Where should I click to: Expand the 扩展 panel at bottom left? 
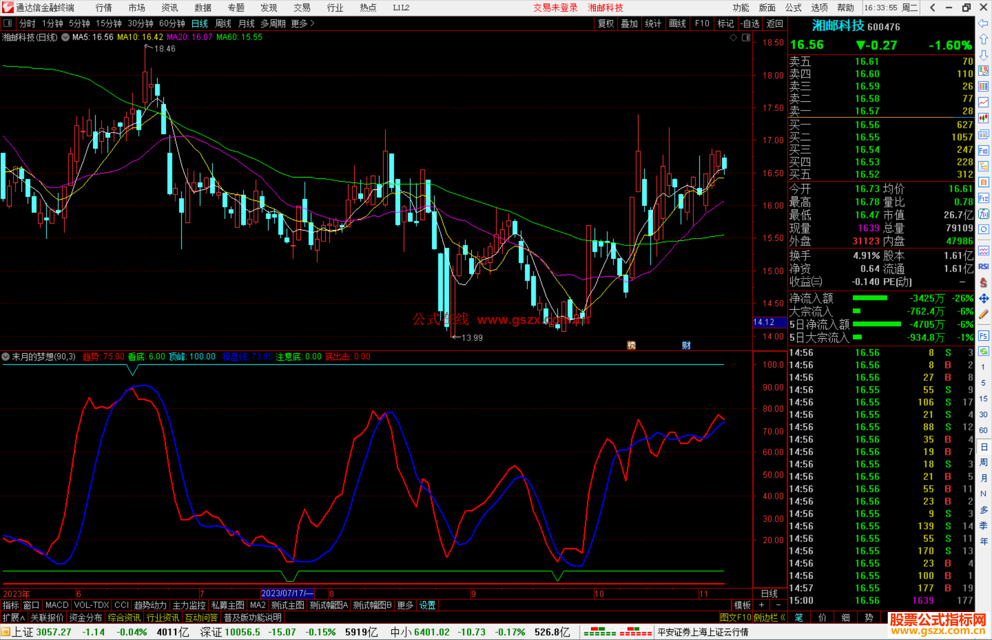(13, 618)
